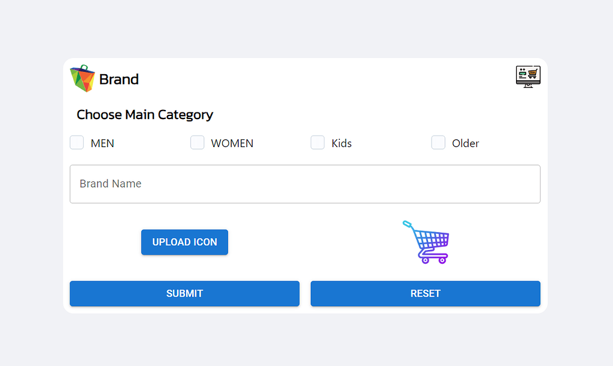Screen dimensions: 613x366
Task: Enable the MEN checkbox
Action: [x=77, y=142]
